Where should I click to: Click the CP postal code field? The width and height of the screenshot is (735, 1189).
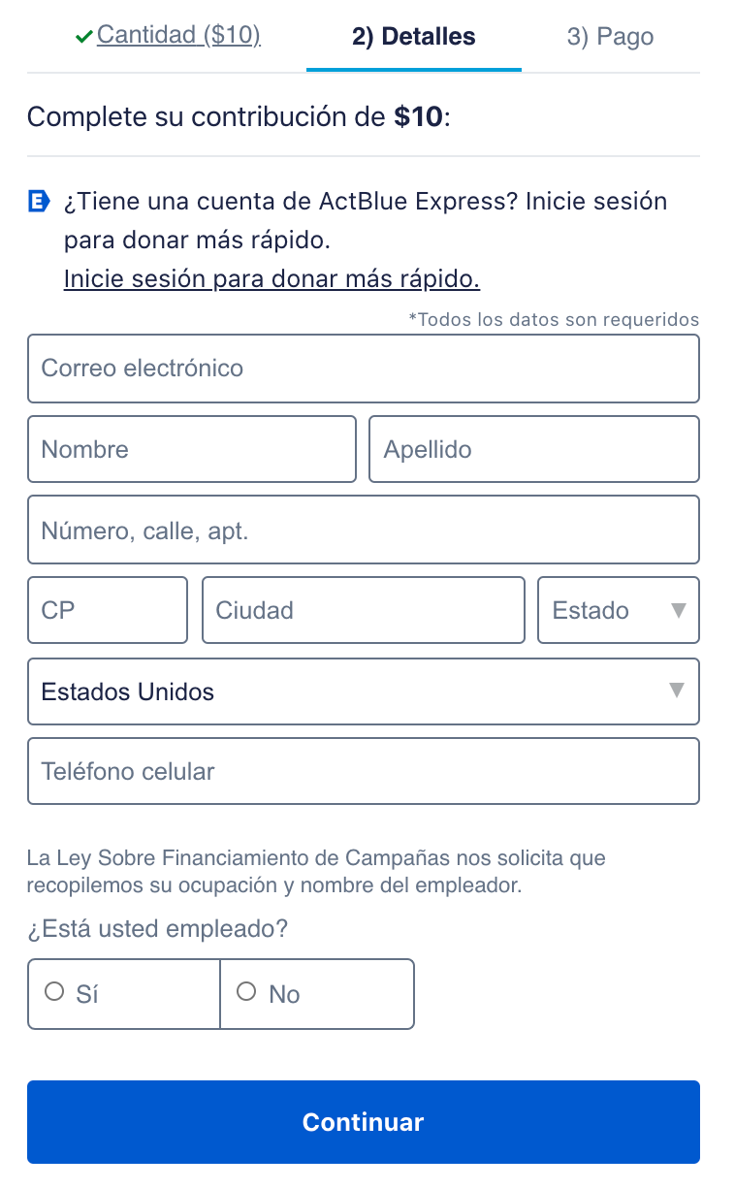point(107,610)
